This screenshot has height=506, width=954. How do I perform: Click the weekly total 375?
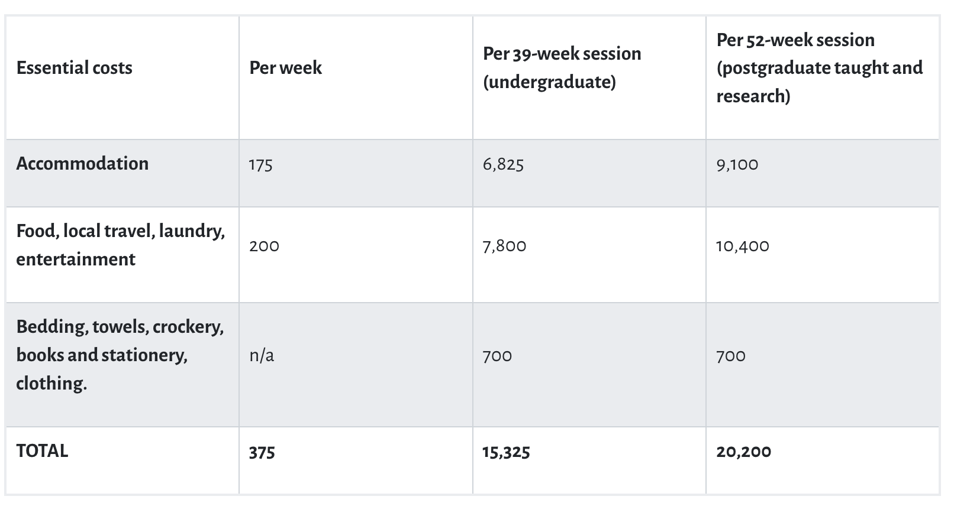pyautogui.click(x=262, y=452)
